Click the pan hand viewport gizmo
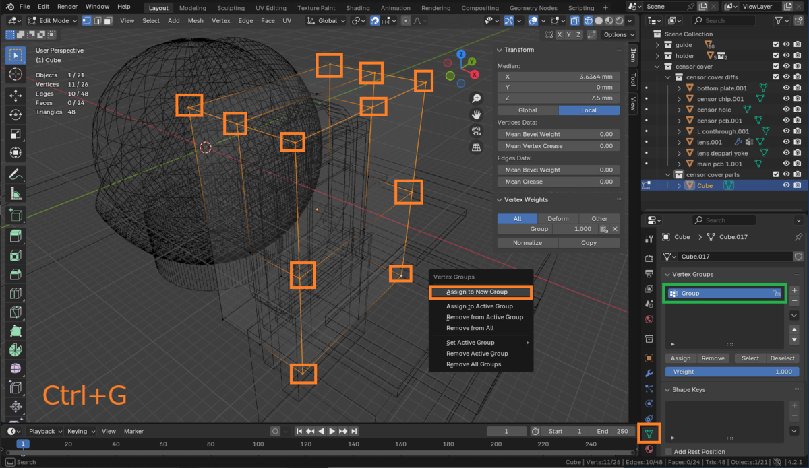 click(x=476, y=114)
